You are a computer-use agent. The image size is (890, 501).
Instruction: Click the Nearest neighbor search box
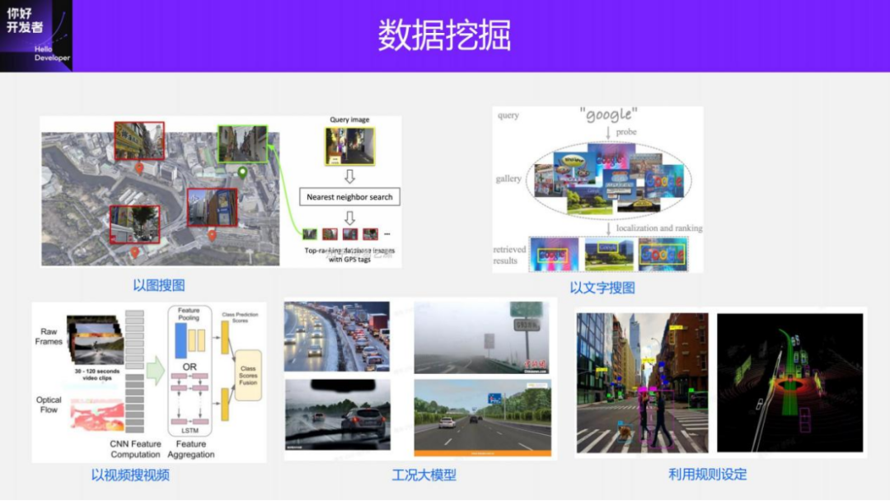coord(349,197)
